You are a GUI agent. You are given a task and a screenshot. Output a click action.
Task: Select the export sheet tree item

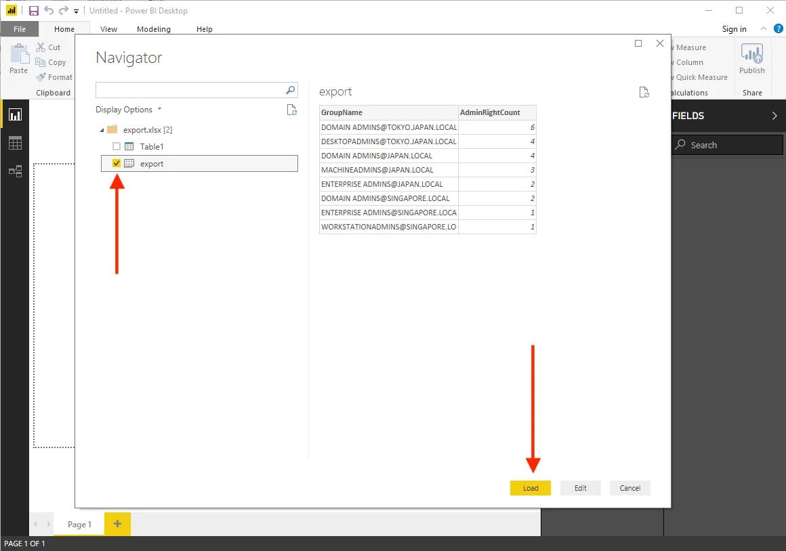[x=199, y=164]
